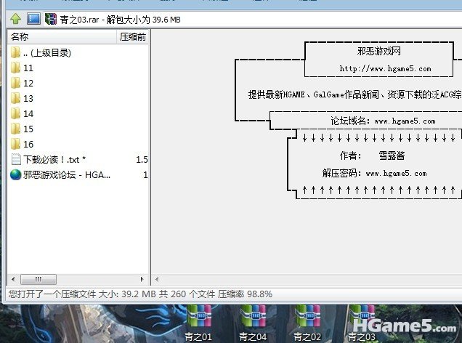This screenshot has width=462, height=343.
Task: Click the green up-directory arrow icon
Action: click(15, 18)
